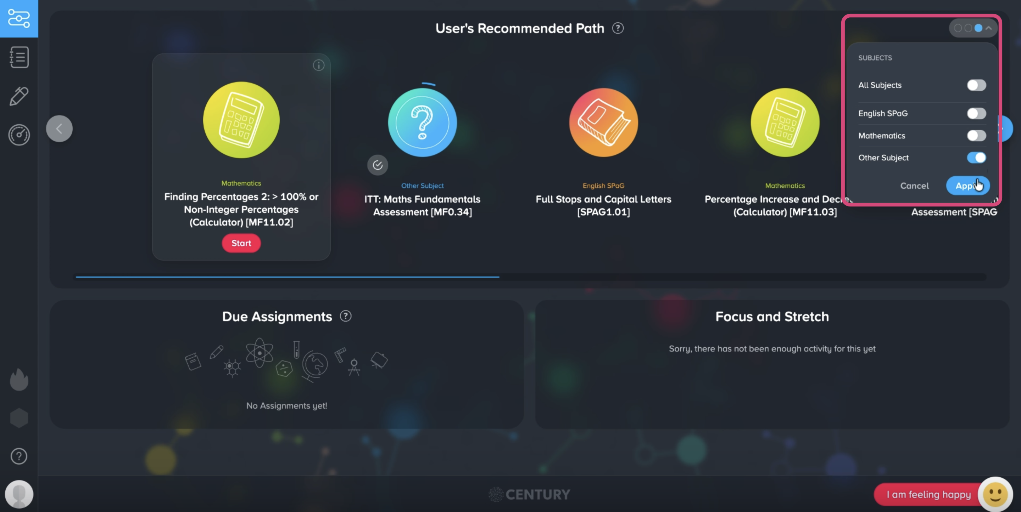Start the Finding Percentages 2 nugget
This screenshot has height=512, width=1021.
(x=241, y=243)
